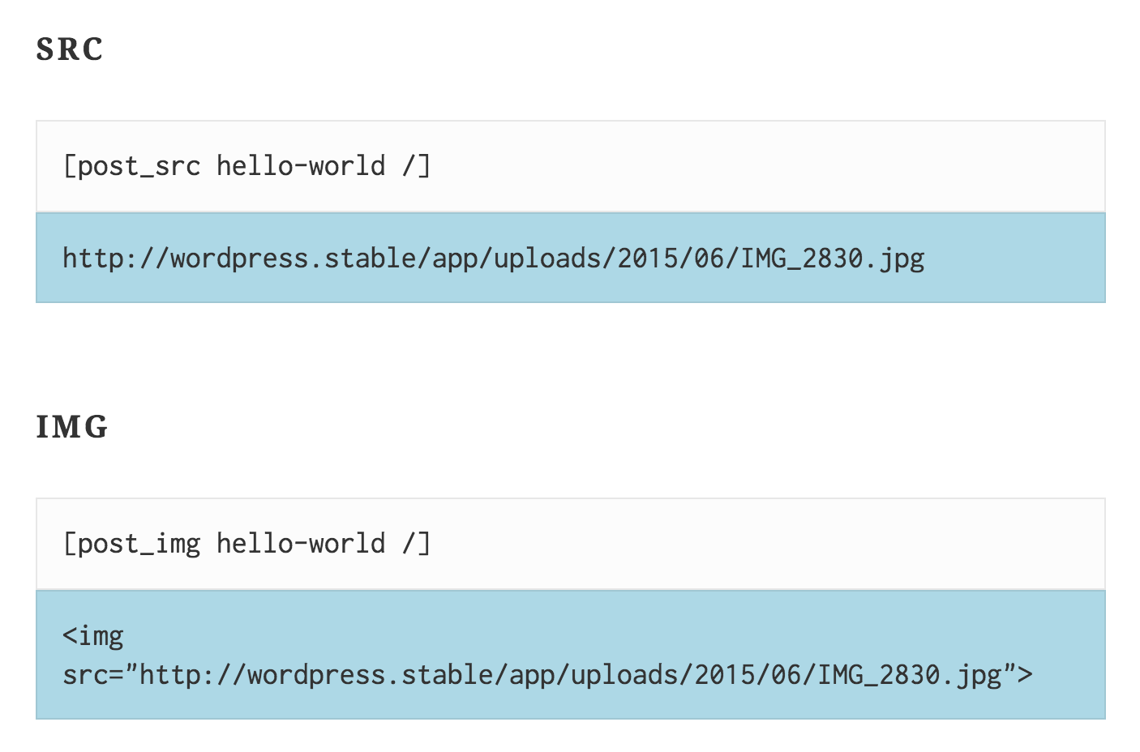The width and height of the screenshot is (1140, 752).
Task: Click the [post_src hello-world /] code block
Action: [x=571, y=166]
